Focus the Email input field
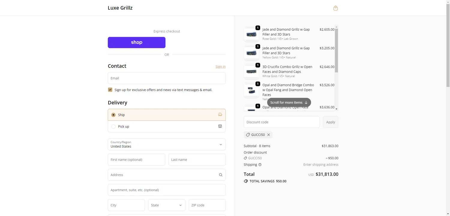The image size is (450, 216). [166, 78]
